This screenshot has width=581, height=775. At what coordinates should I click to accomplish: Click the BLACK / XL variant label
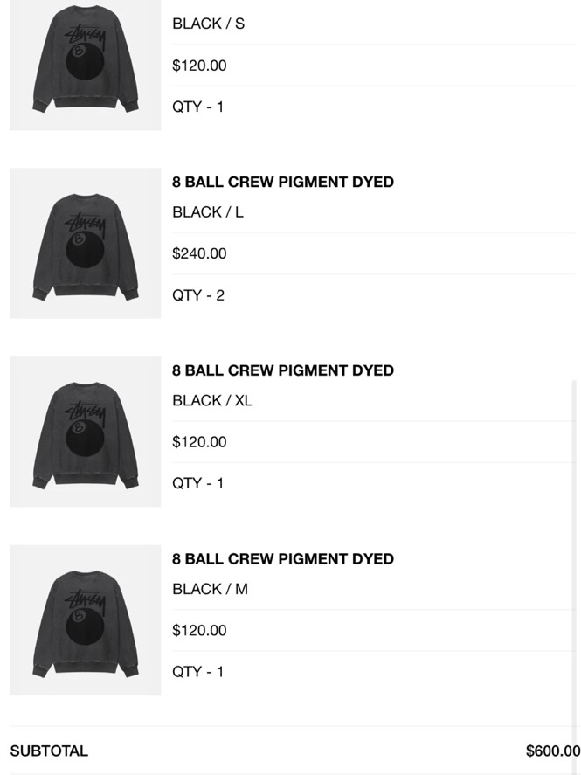pyautogui.click(x=212, y=401)
